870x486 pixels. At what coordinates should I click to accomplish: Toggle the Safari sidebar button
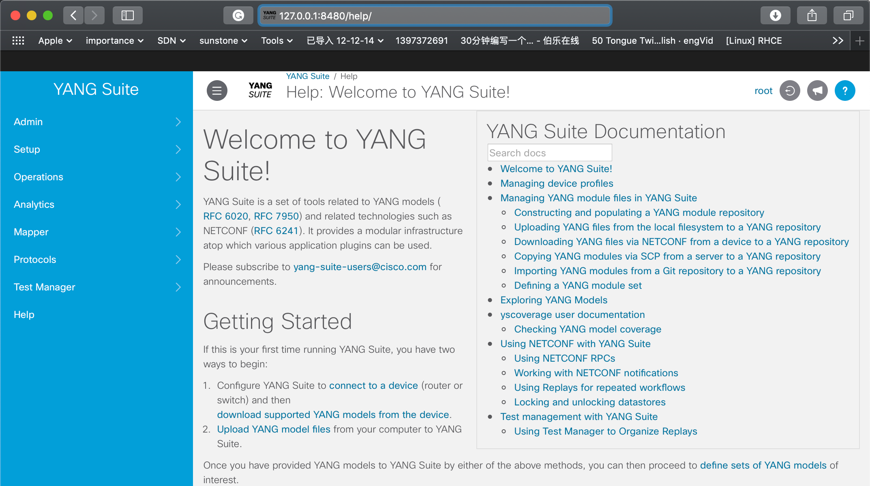128,15
